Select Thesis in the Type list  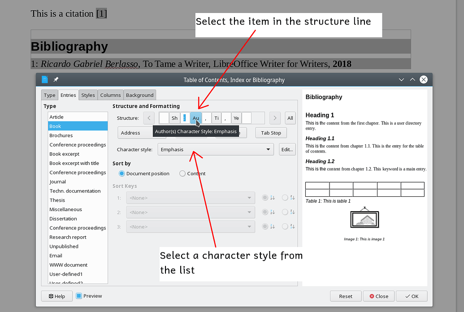pyautogui.click(x=57, y=200)
